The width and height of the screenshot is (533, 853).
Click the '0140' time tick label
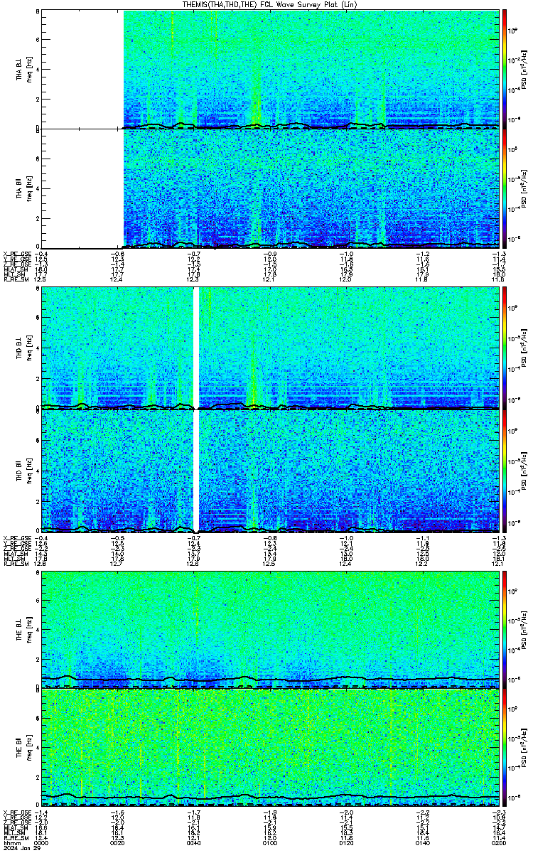coord(422,844)
